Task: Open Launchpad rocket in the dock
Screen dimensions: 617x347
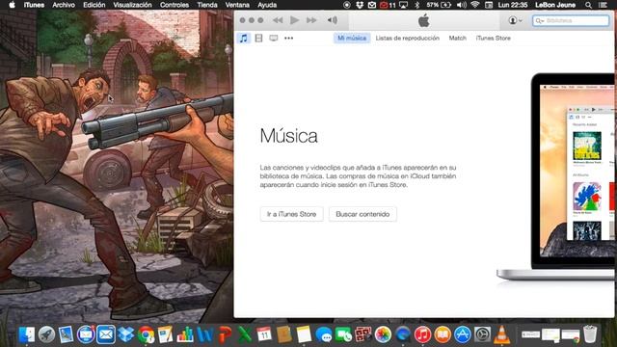Action: [46, 334]
